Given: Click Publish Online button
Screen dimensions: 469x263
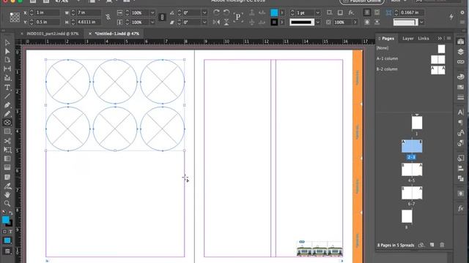Looking at the screenshot, I should (x=362, y=1).
